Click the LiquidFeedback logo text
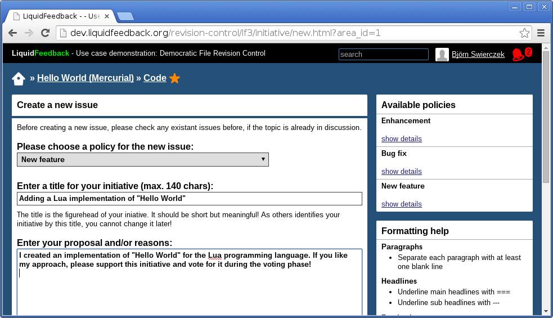This screenshot has height=318, width=553. click(41, 53)
